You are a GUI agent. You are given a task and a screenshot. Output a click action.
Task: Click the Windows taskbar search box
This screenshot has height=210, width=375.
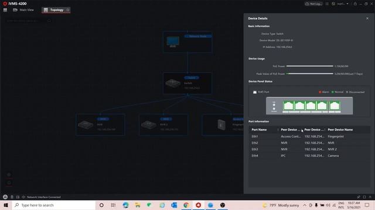(54, 205)
